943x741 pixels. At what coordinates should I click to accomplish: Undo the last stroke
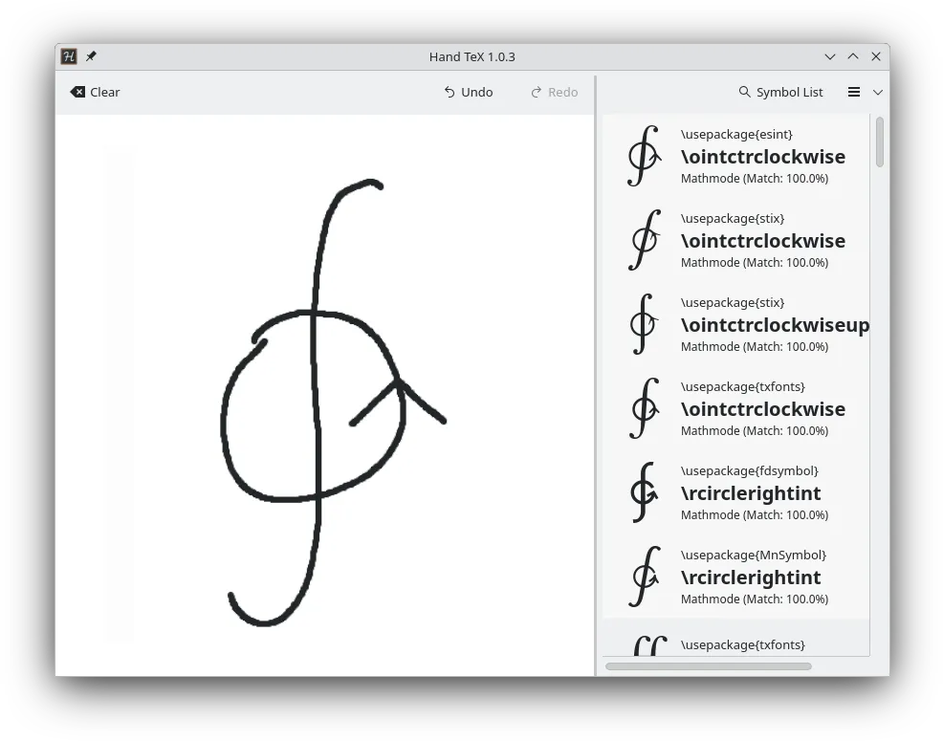[469, 92]
